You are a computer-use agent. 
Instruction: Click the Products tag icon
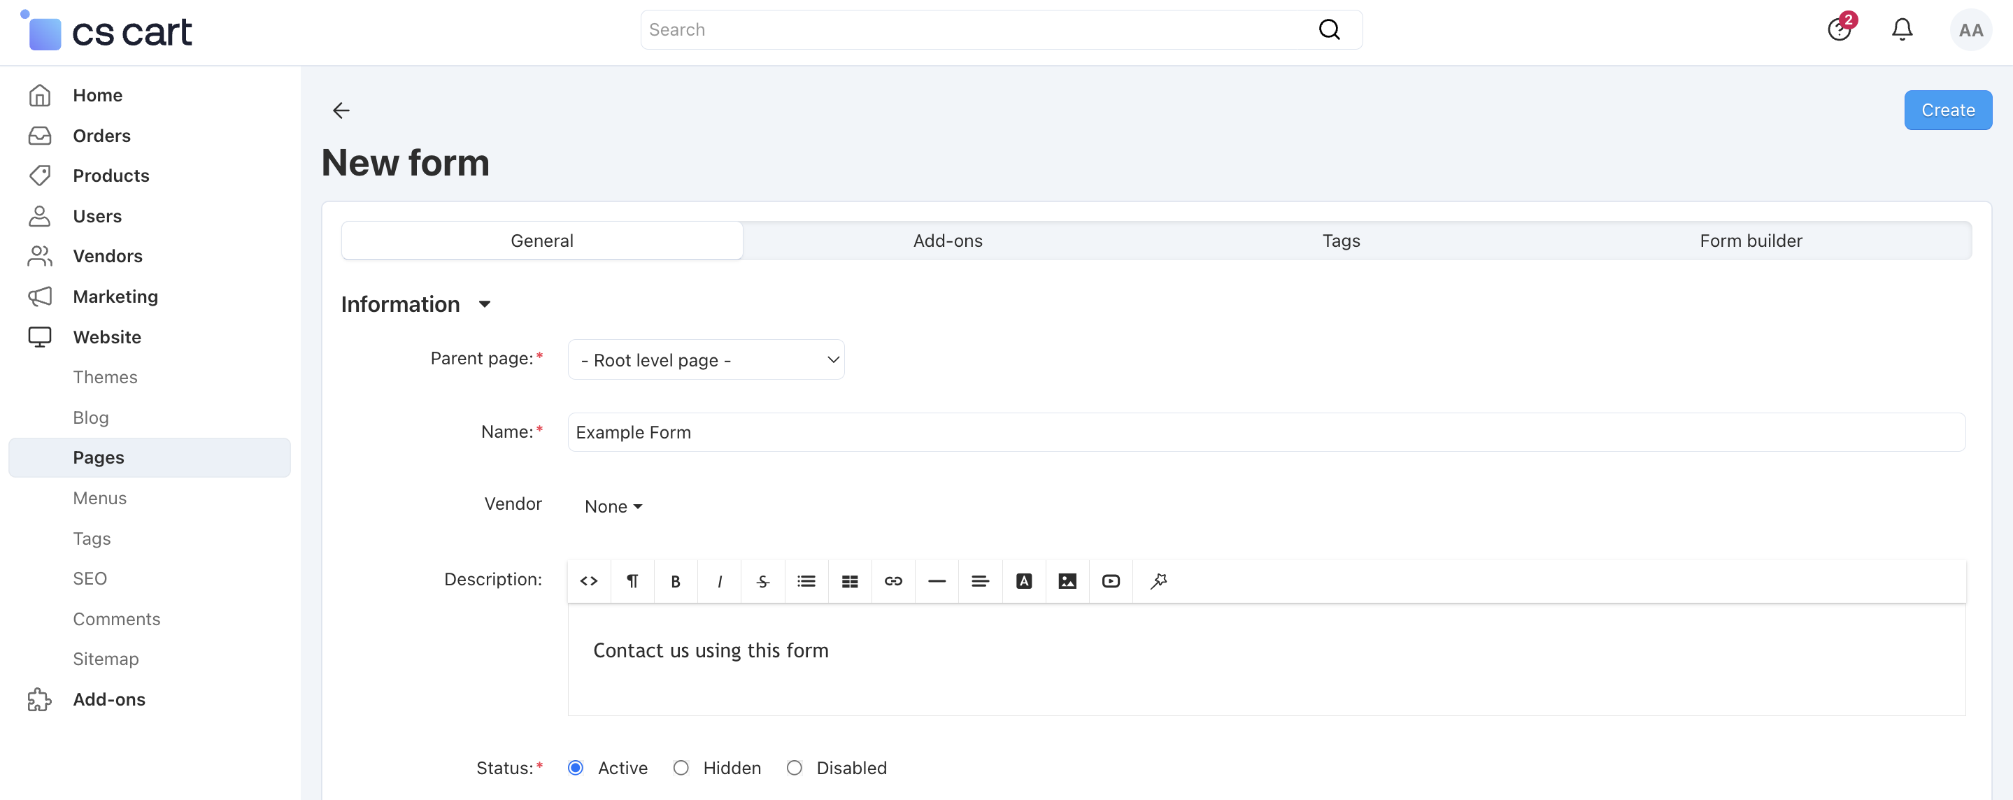click(40, 176)
